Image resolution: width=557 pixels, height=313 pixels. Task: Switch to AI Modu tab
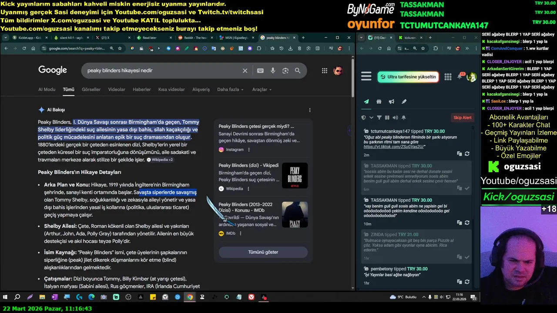point(47,90)
